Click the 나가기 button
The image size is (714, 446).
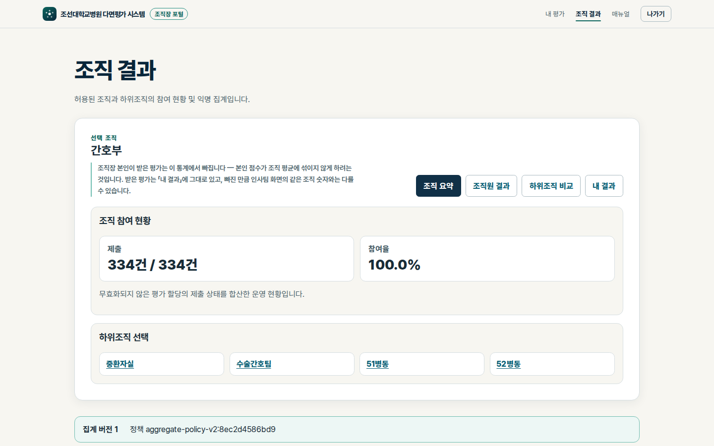(x=655, y=14)
